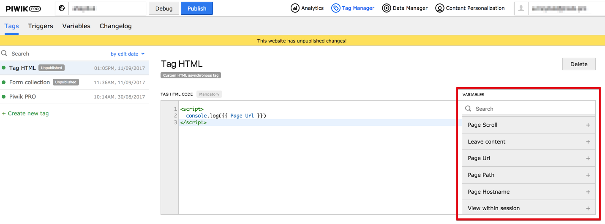The height and width of the screenshot is (224, 605).
Task: Select the Tag HTML tag row
Action: (74, 68)
